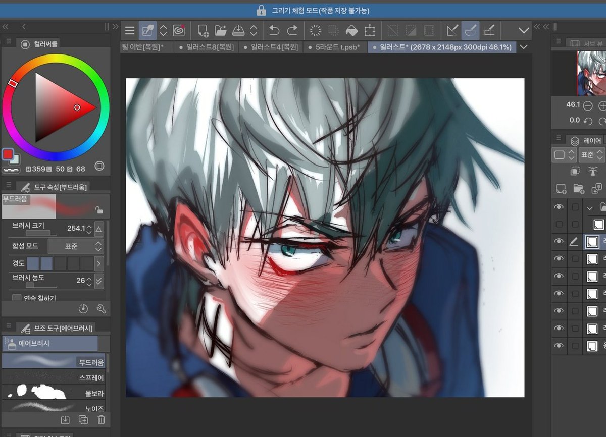Open the 서브 뷰 tab
606x437 pixels.
pos(586,43)
